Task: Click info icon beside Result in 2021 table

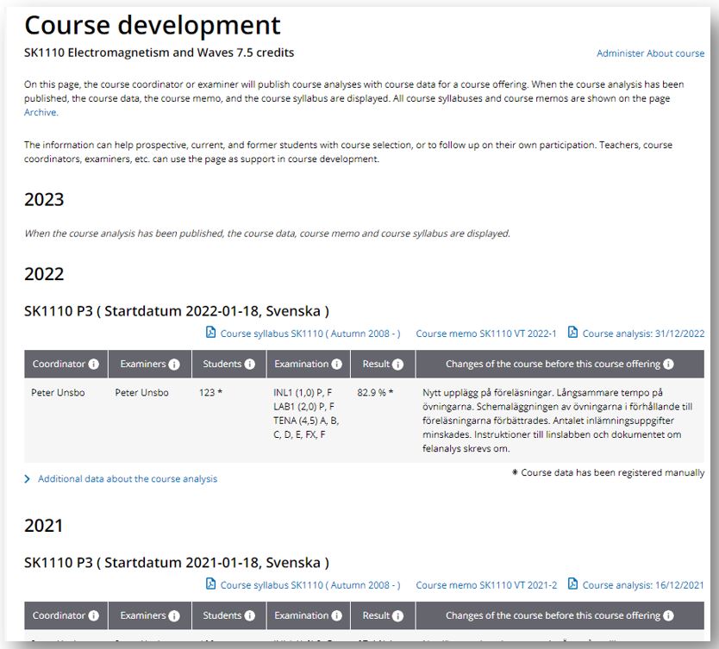Action: pyautogui.click(x=398, y=616)
